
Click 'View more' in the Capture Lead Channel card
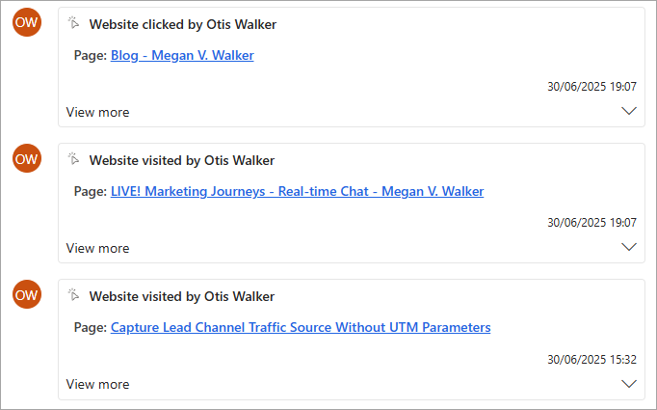click(97, 384)
